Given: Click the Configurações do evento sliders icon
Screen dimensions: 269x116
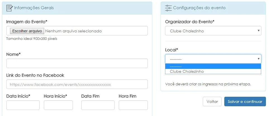Looking at the screenshot, I should click(168, 8).
